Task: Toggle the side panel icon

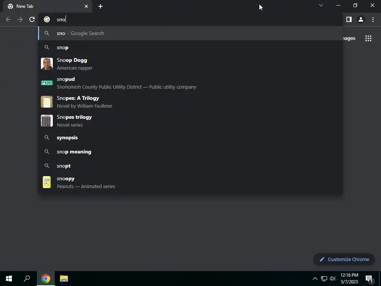Action: (349, 19)
